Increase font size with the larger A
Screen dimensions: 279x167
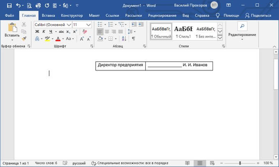click(82, 39)
